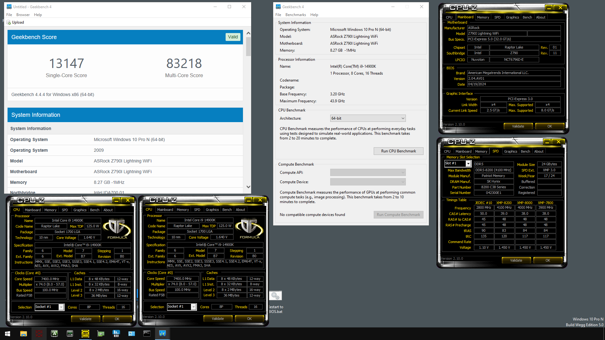This screenshot has height=340, width=605.
Task: Click the BIOS version 2.04.AV01 field
Action: [x=514, y=79]
